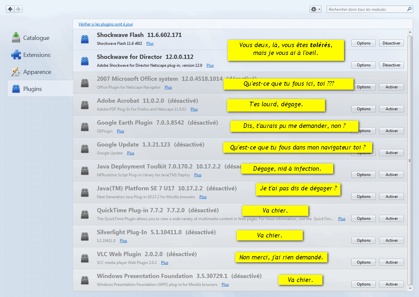
Task: Open Options for Java(TM) Platform SE 7 U17
Action: [364, 197]
